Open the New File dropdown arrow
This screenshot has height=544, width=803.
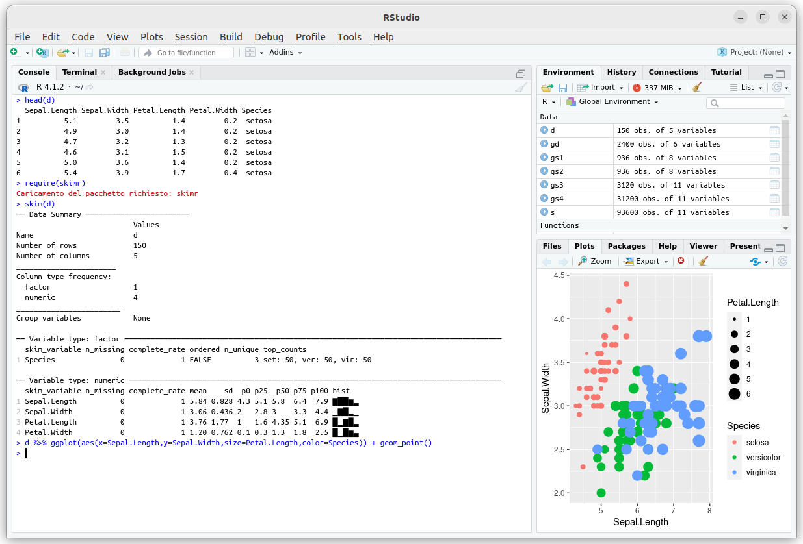[x=27, y=53]
